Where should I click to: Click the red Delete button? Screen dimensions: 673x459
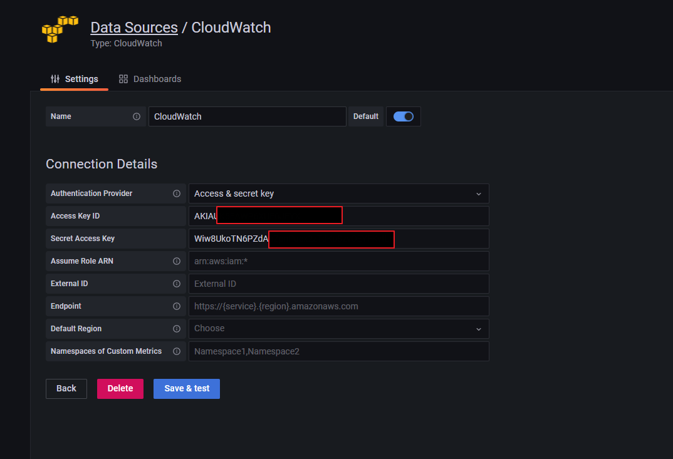click(120, 389)
